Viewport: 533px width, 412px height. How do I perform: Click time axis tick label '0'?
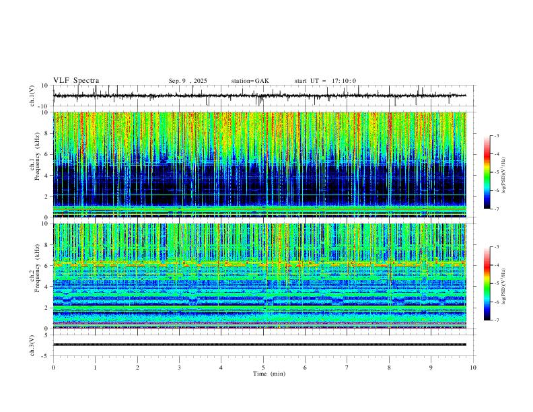point(53,368)
